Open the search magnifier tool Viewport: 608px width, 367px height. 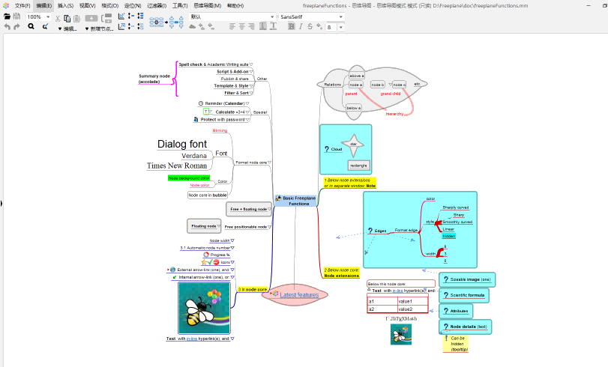[x=31, y=26]
